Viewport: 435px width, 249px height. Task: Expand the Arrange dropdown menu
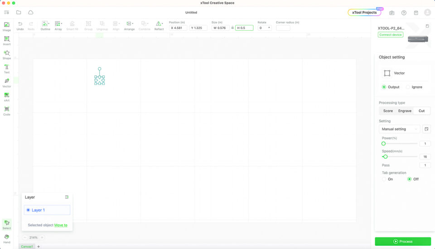(x=130, y=25)
